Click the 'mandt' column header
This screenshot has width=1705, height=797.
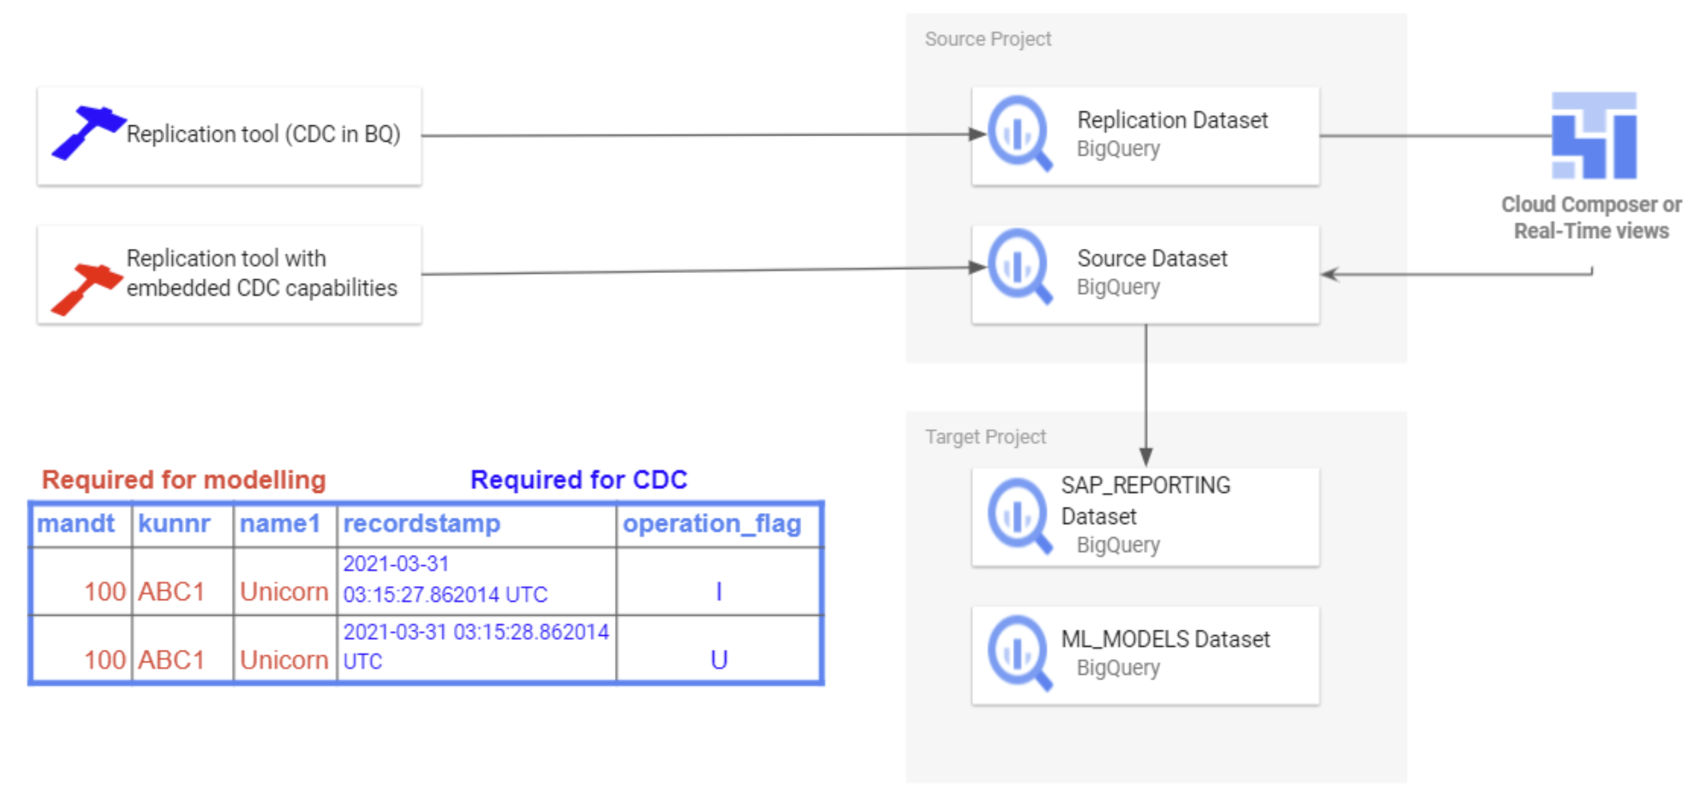point(76,523)
